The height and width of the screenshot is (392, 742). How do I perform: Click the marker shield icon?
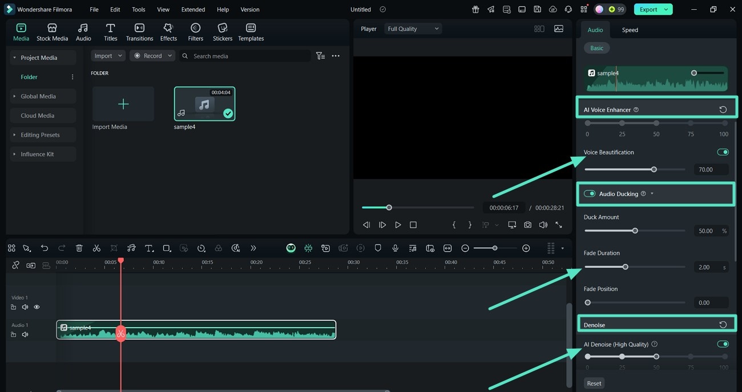tap(377, 248)
